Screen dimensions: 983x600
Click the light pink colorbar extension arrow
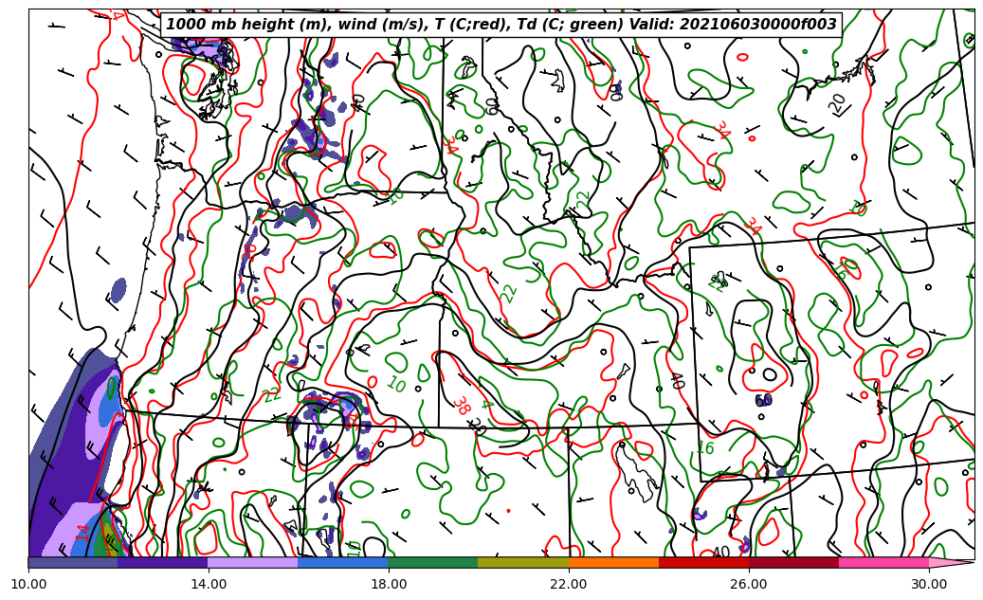pos(951,562)
